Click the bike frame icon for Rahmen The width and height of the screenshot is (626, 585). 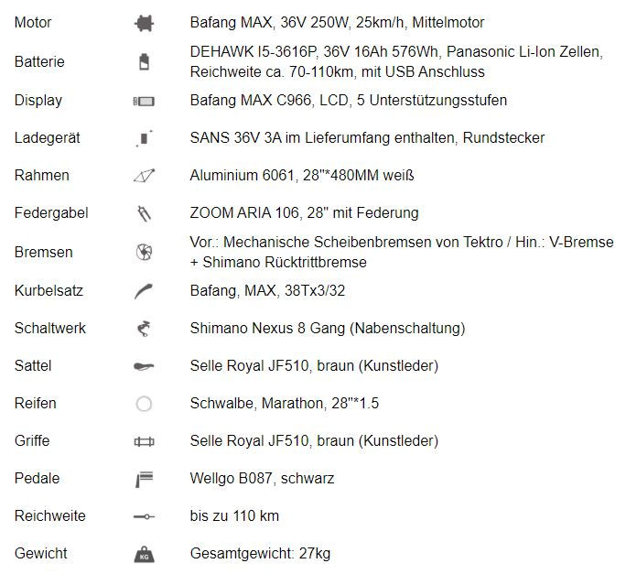[144, 176]
